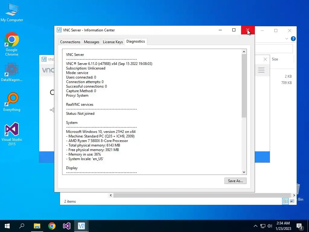The height and width of the screenshot is (232, 309).
Task: Switch to the Messages tab
Action: click(x=91, y=42)
